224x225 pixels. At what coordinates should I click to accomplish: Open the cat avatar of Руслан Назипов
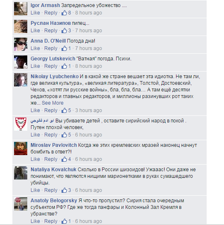(x=21, y=26)
